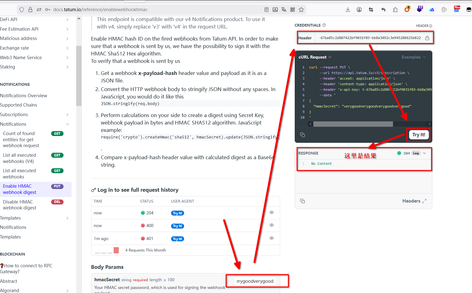Expand the Subscriptions sidebar section

coord(67,115)
